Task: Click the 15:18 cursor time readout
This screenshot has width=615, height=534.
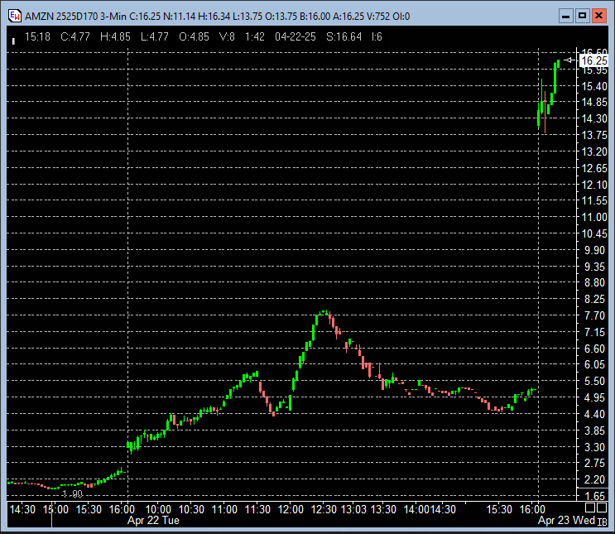Action: [37, 37]
